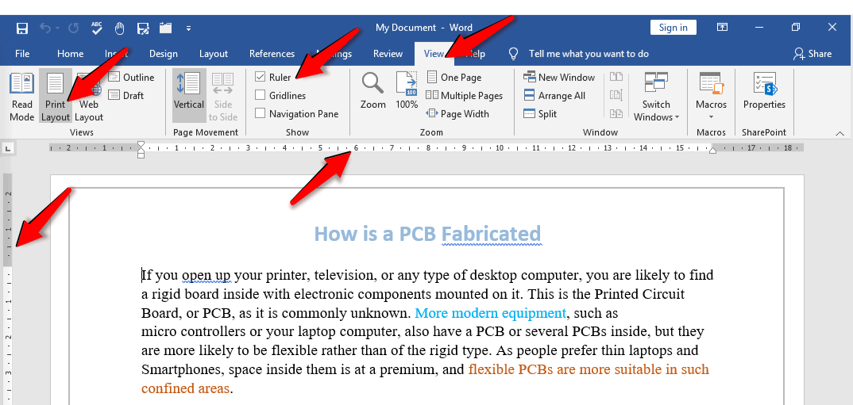Zoom to Page Width
This screenshot has width=853, height=405.
tap(457, 113)
